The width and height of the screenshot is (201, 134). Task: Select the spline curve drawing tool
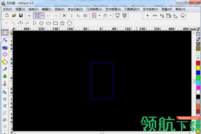tap(27, 23)
